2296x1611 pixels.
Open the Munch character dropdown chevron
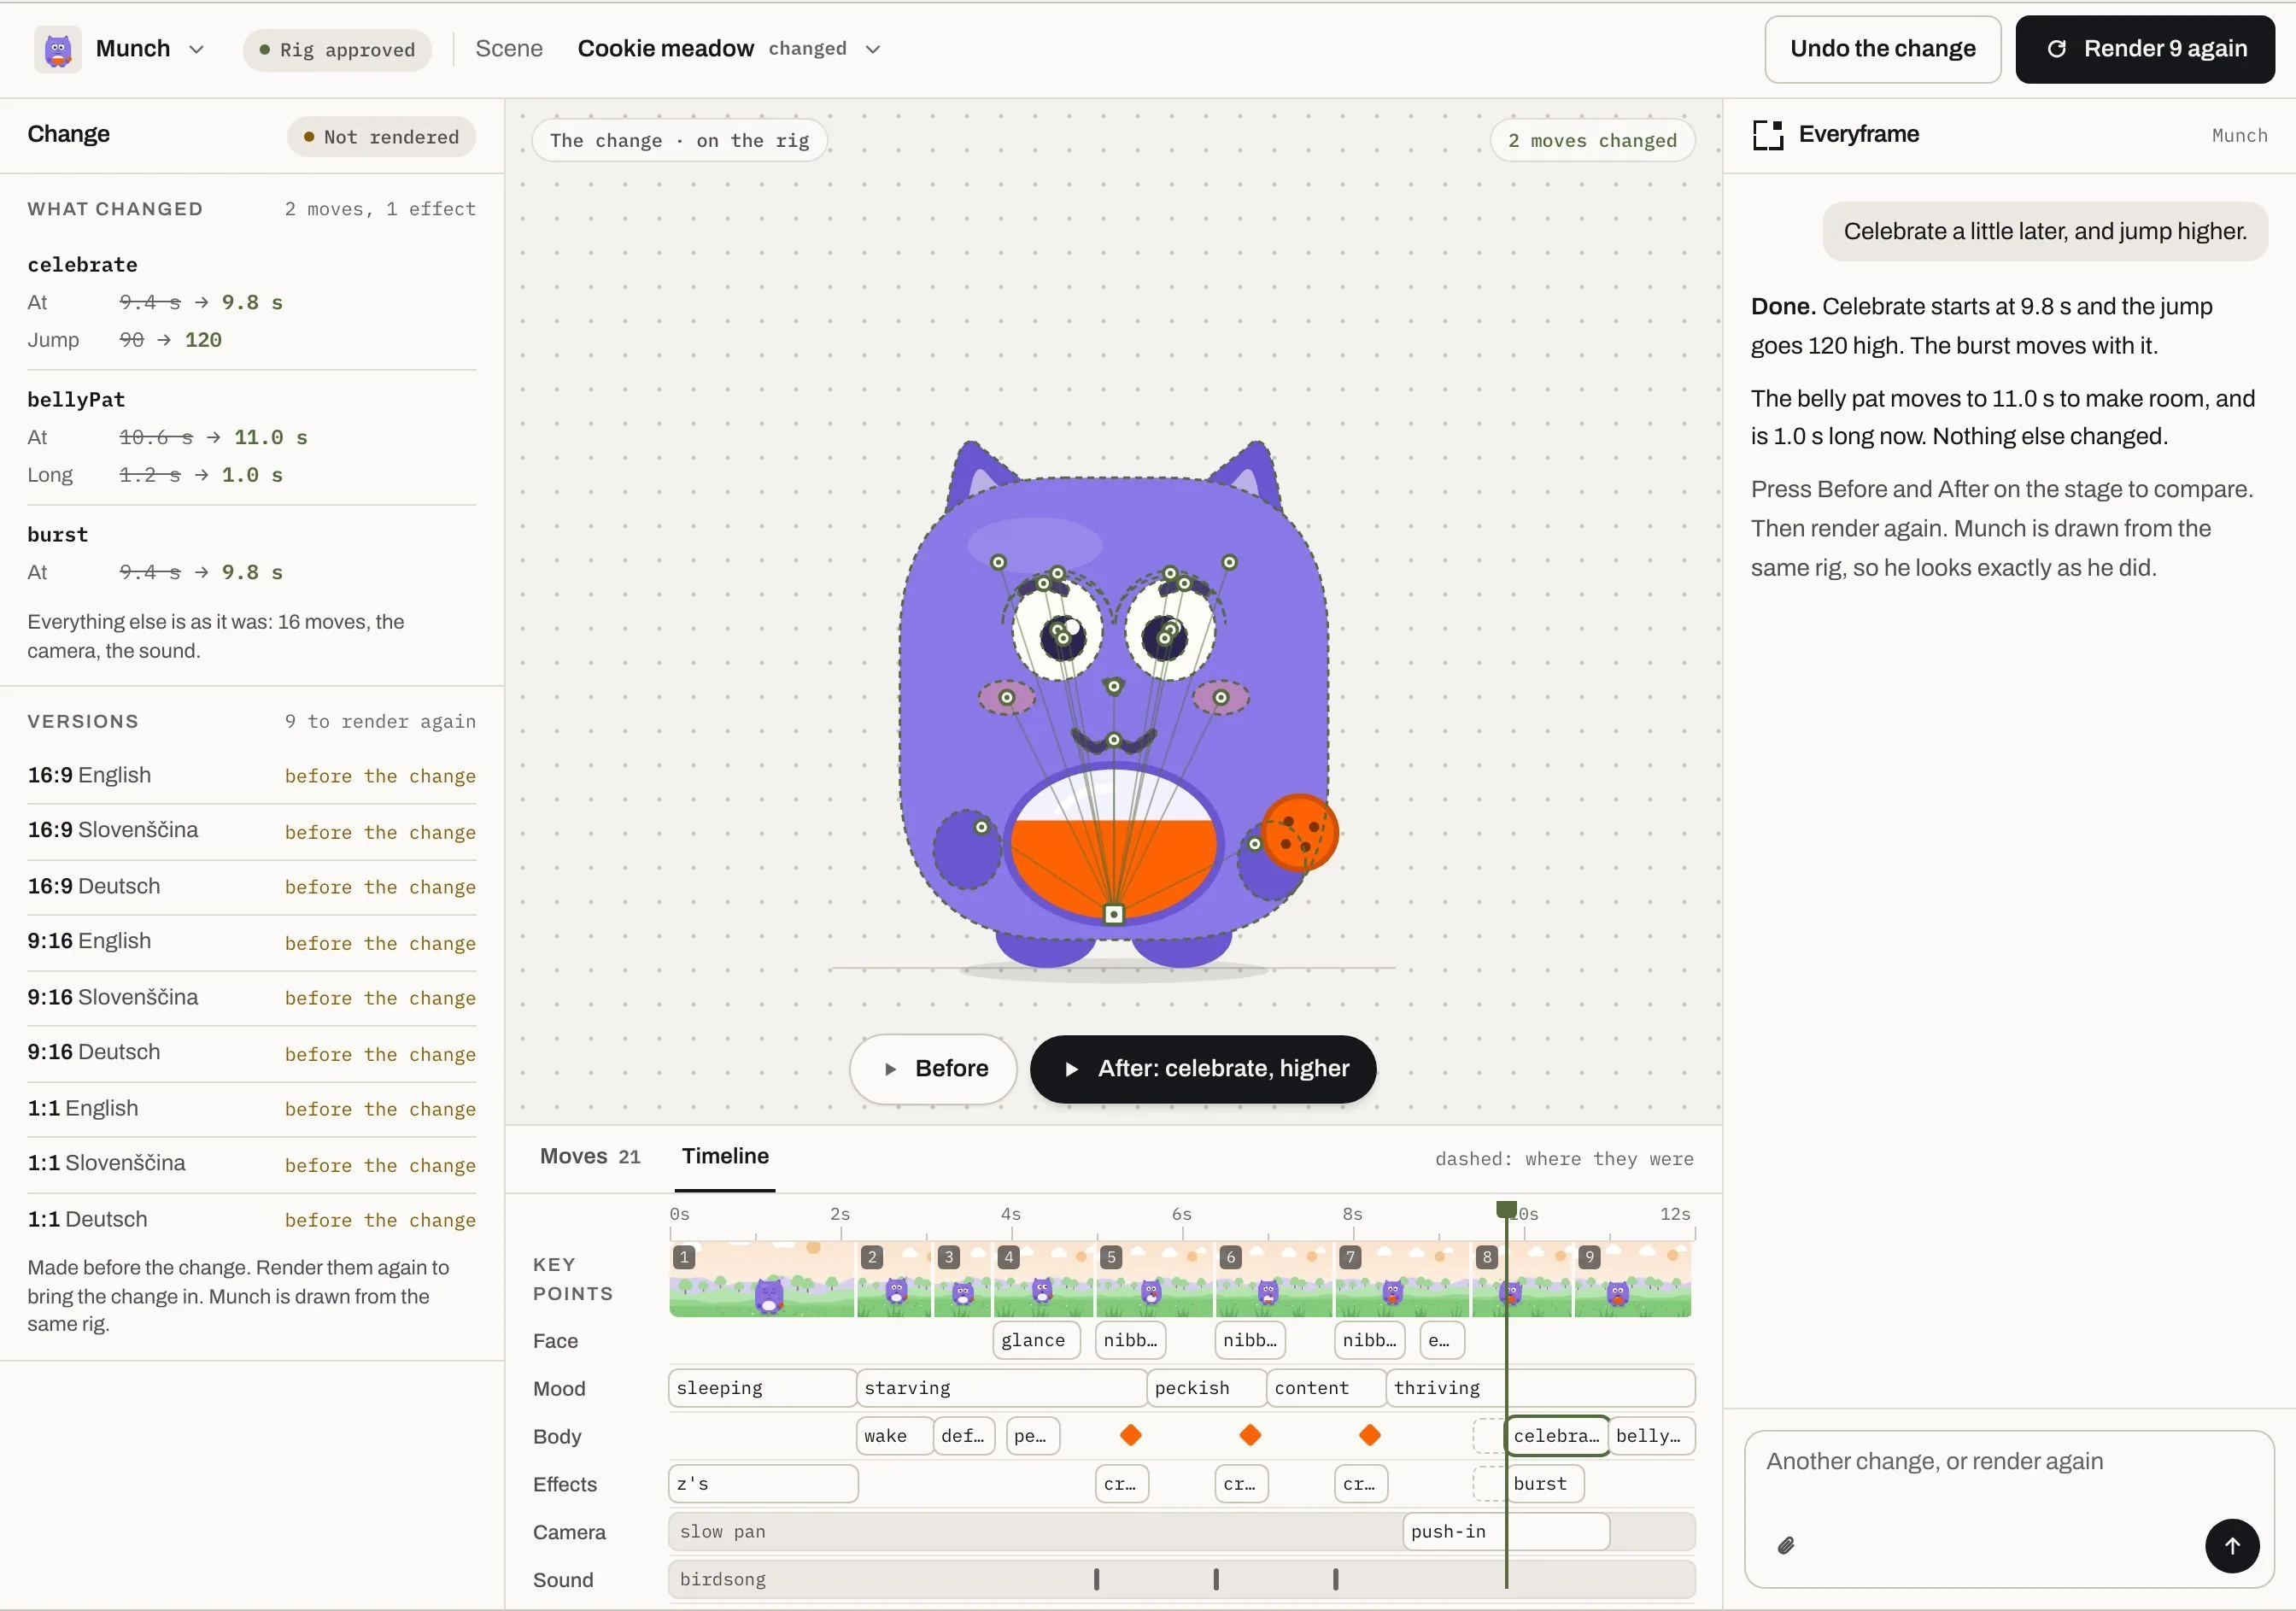tap(197, 49)
